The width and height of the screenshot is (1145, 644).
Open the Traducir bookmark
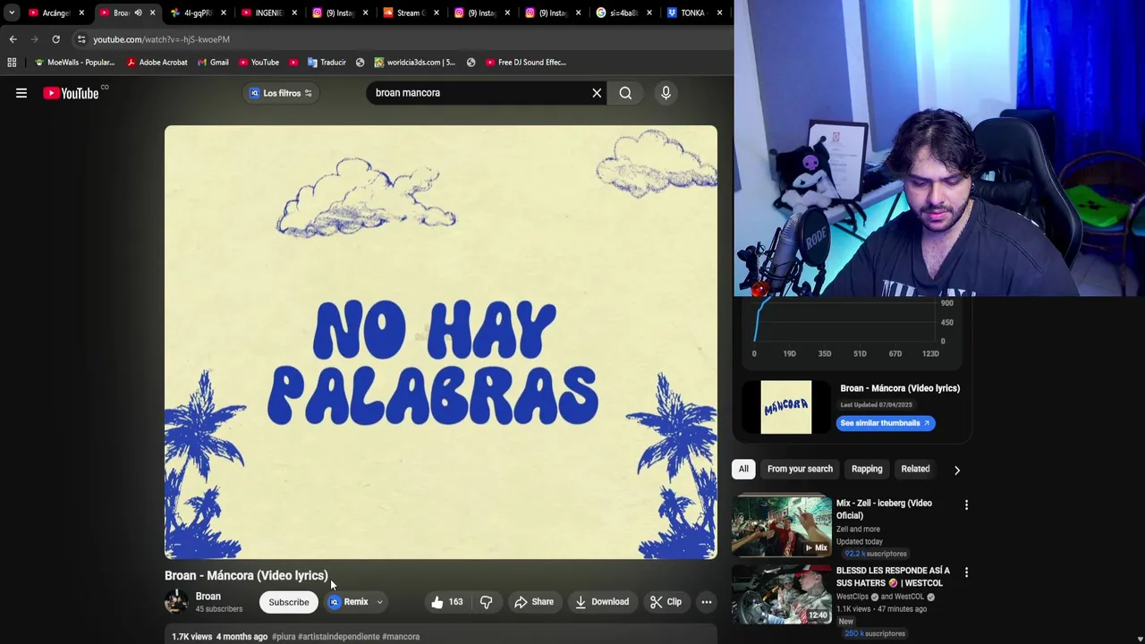point(327,63)
